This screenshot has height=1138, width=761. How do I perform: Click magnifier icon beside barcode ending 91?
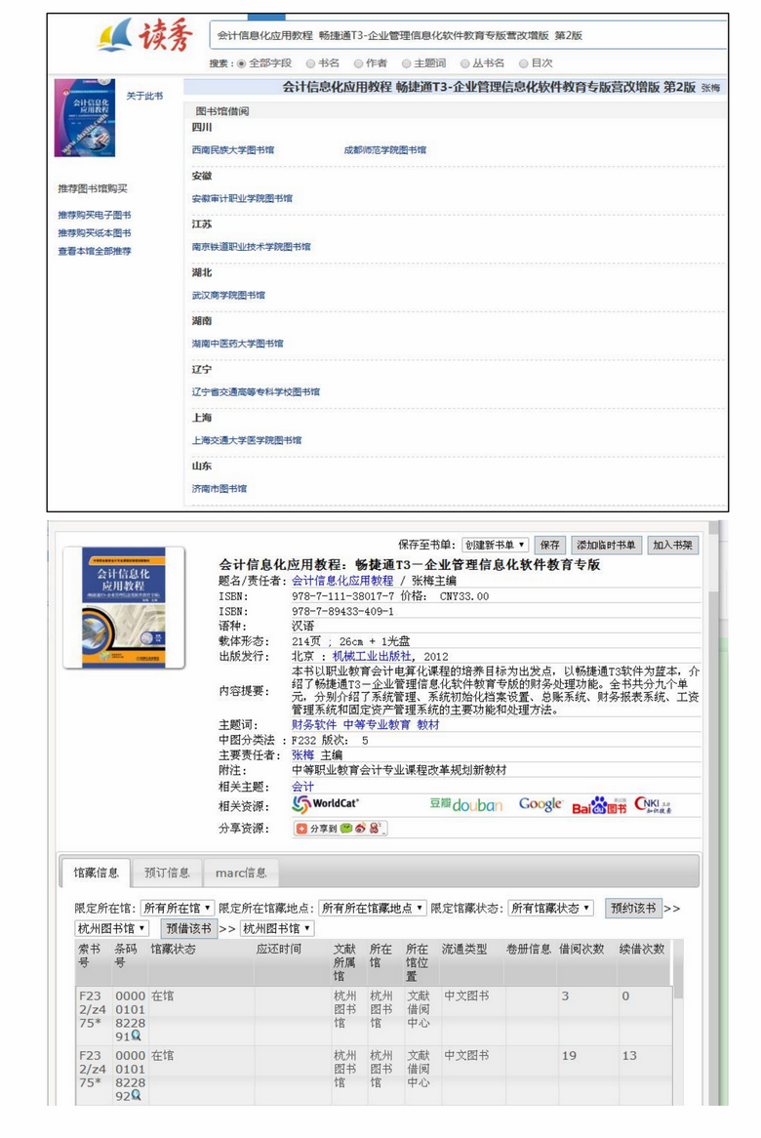pos(136,1036)
